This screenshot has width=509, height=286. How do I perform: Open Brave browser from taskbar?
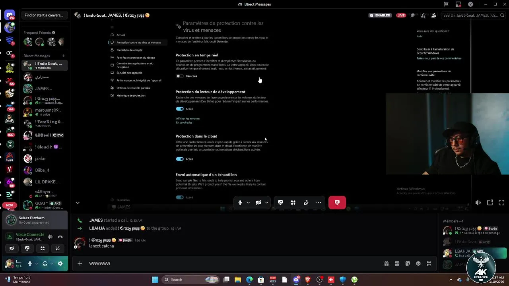point(308,280)
